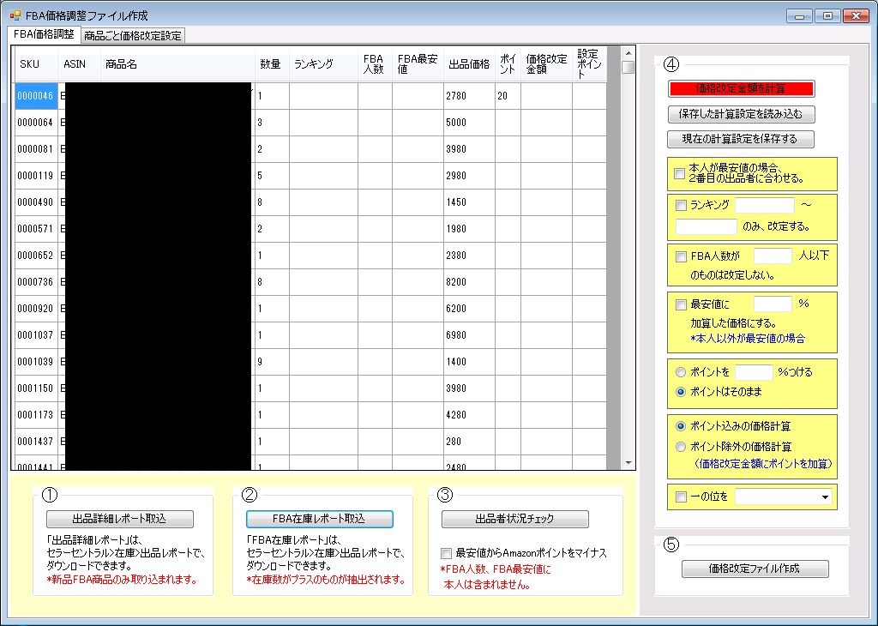Click 出品価格 column header

(x=469, y=64)
